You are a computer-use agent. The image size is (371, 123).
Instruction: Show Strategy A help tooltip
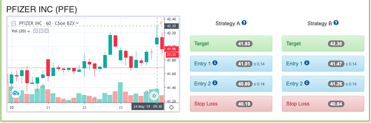tap(244, 23)
